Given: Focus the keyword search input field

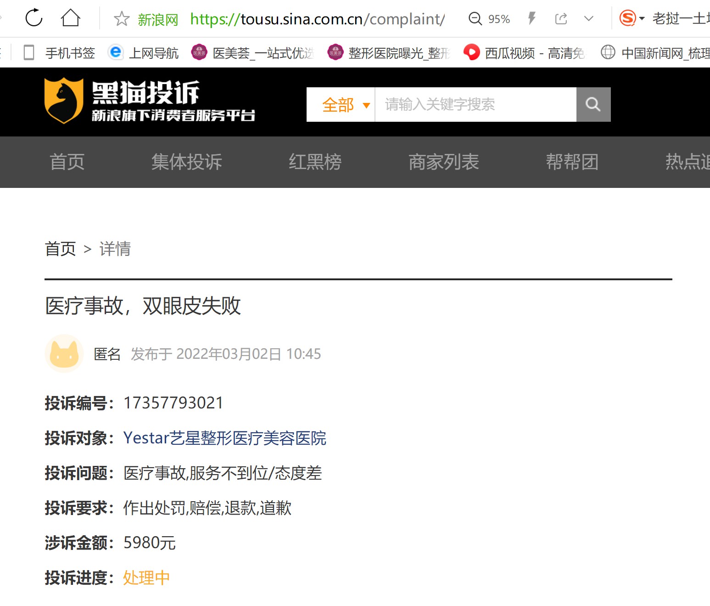Looking at the screenshot, I should [475, 105].
